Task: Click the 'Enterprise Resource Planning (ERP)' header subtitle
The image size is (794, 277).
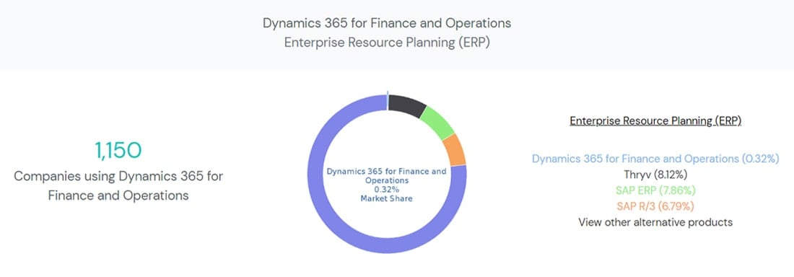Action: (387, 43)
